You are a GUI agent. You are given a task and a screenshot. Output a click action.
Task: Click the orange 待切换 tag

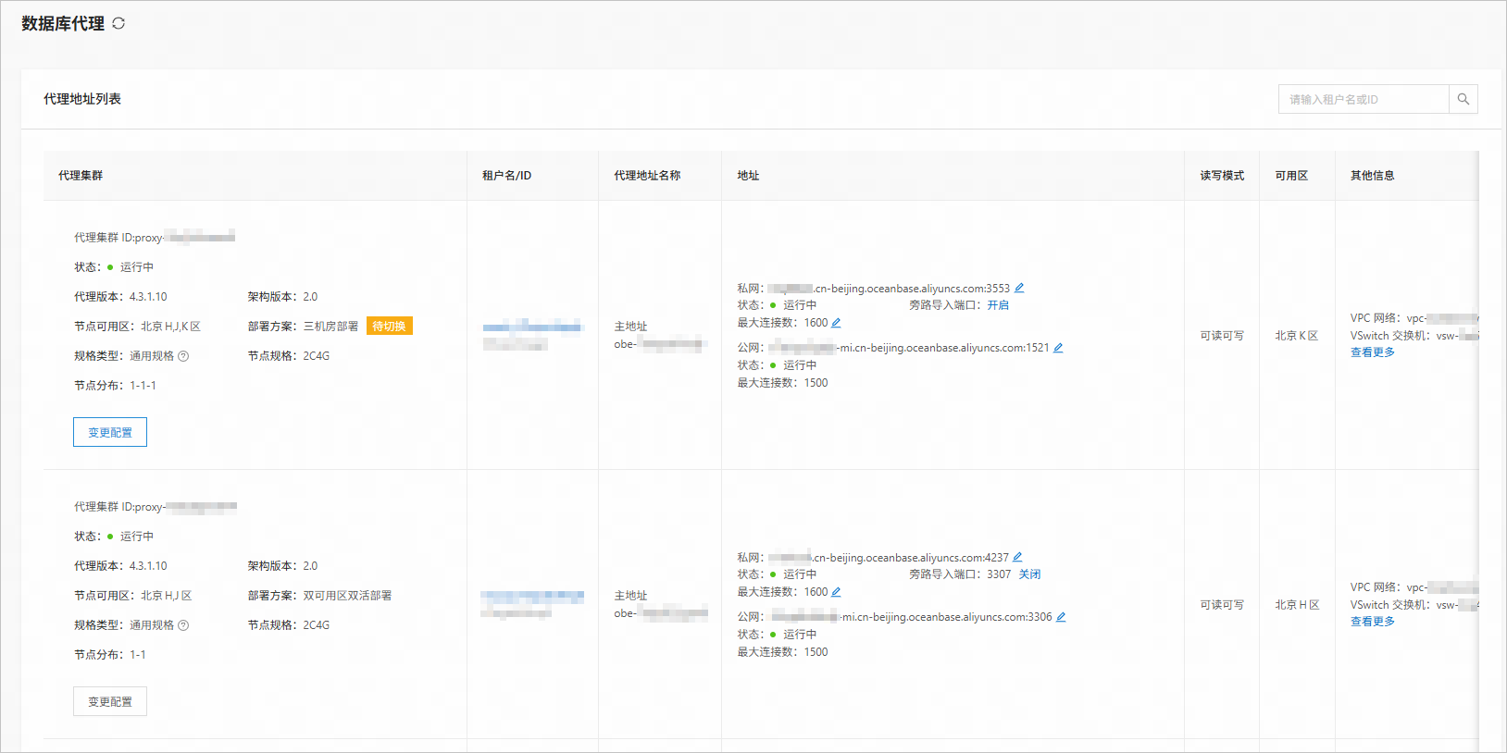[x=389, y=326]
